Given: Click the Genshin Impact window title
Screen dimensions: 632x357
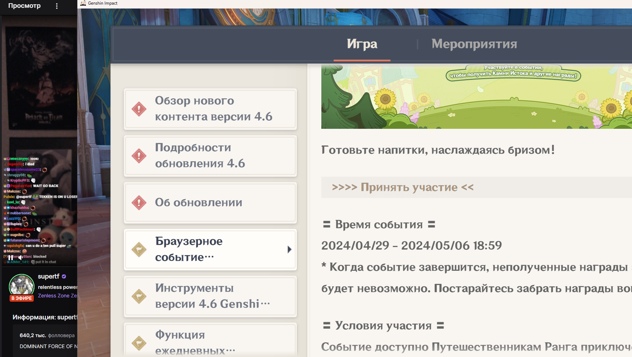Looking at the screenshot, I should [x=103, y=3].
